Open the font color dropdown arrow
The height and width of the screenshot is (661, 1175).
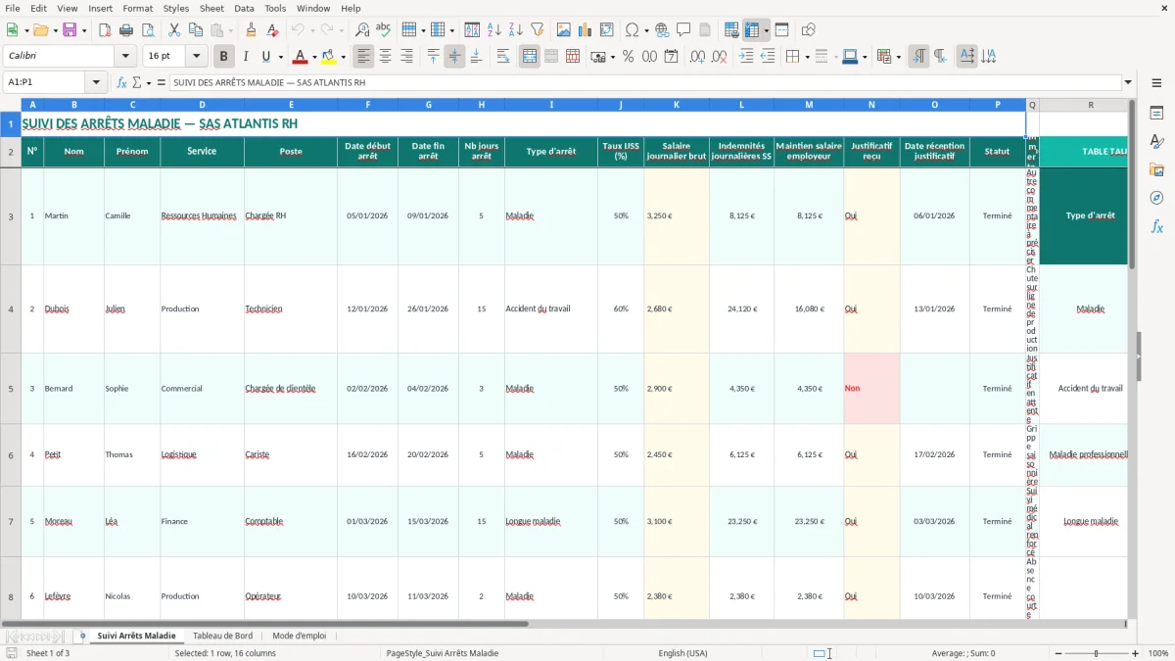(313, 57)
